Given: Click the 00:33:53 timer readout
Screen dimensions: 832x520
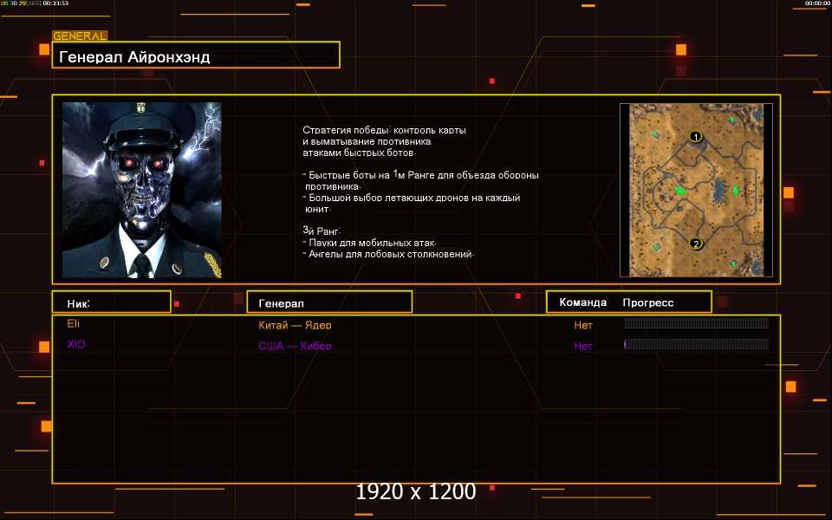Looking at the screenshot, I should [x=55, y=3].
